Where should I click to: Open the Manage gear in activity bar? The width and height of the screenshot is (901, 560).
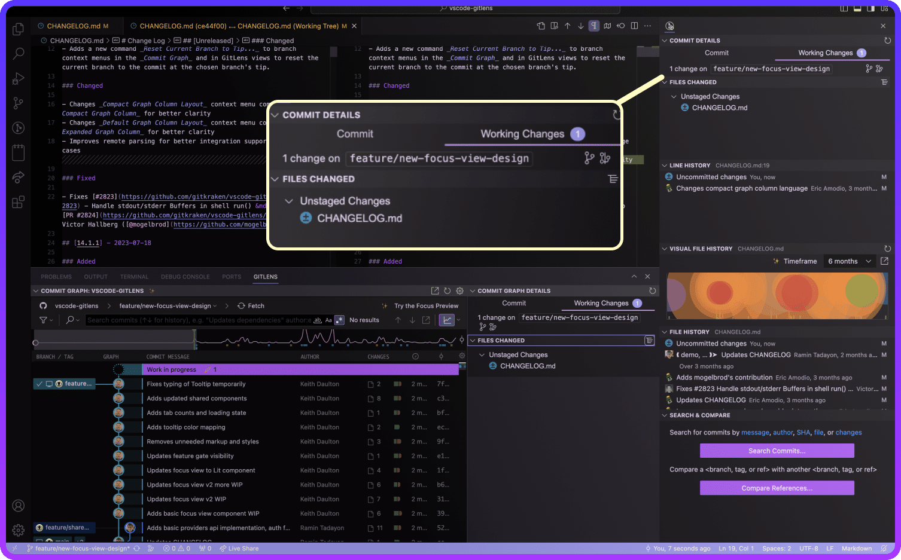coord(19,530)
